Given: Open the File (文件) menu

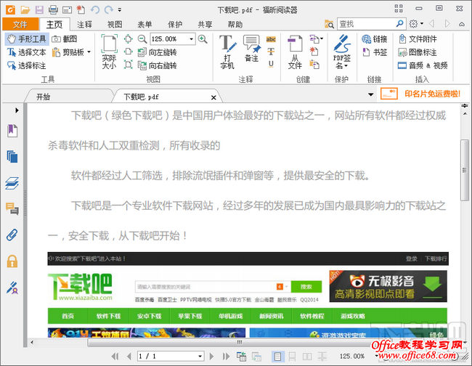Looking at the screenshot, I should [x=20, y=25].
